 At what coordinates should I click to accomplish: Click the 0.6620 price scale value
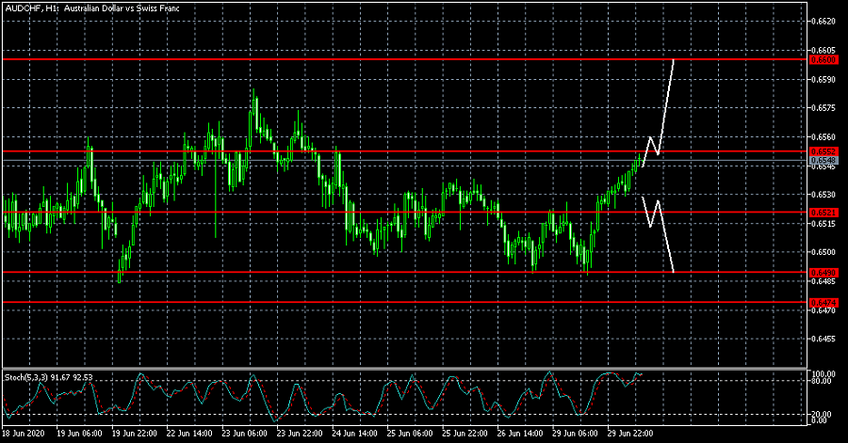click(824, 21)
